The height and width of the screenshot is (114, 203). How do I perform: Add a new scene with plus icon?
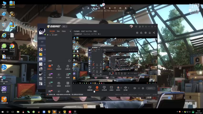pyautogui.click(x=70, y=31)
